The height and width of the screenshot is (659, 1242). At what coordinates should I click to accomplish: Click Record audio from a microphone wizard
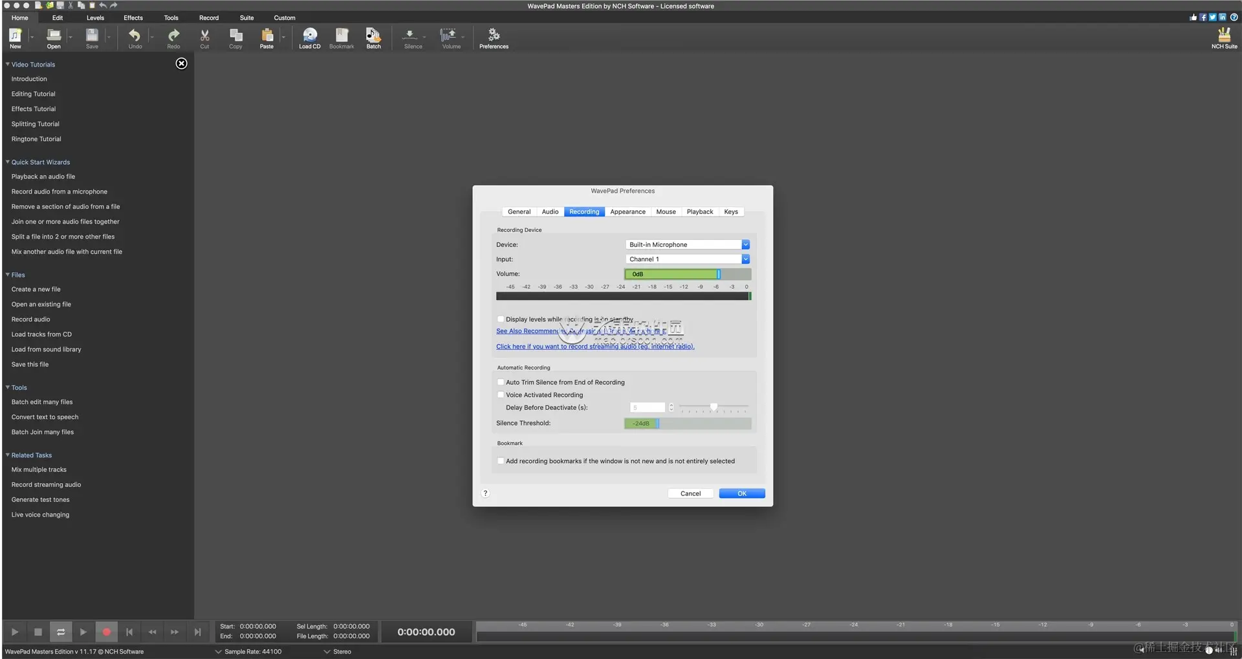point(60,191)
